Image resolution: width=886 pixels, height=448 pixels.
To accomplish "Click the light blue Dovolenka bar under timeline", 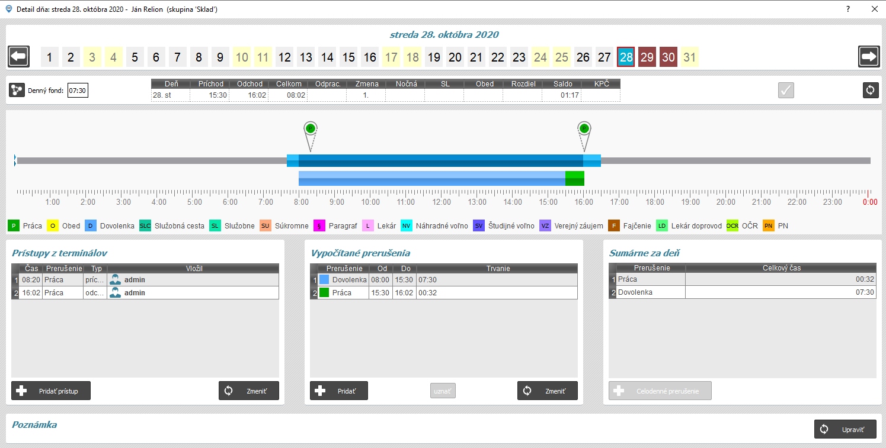I will [432, 178].
